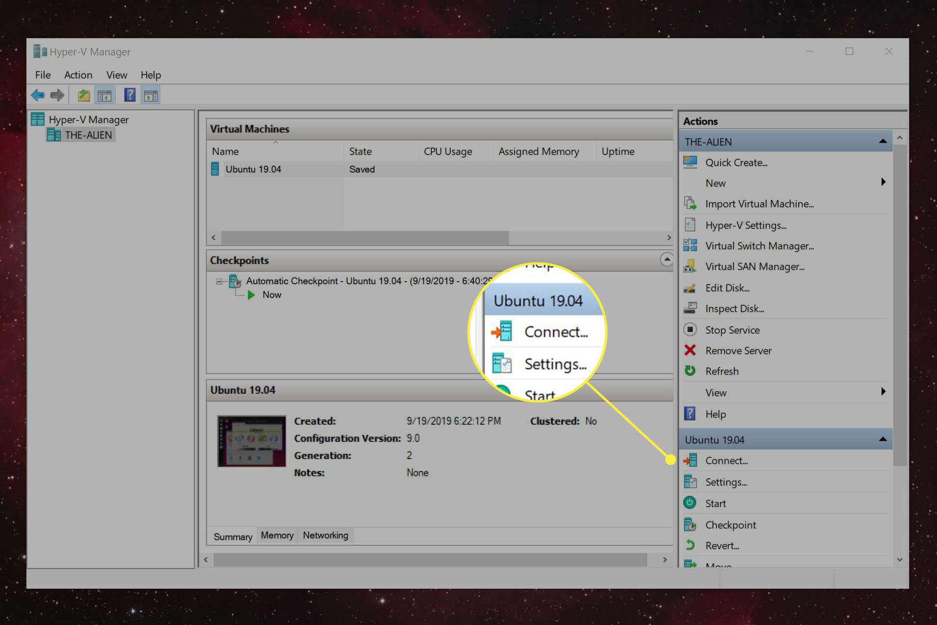937x625 pixels.
Task: Switch to the Memory tab
Action: click(277, 535)
